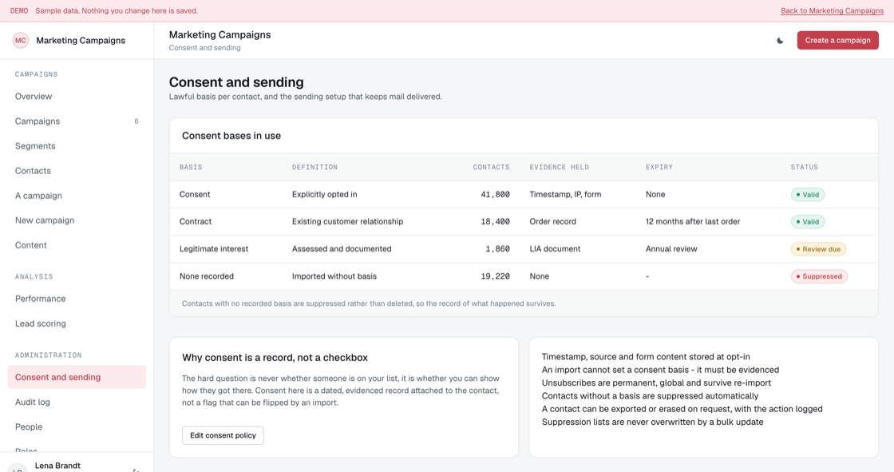This screenshot has height=472, width=894.
Task: Click the Create a campaign button
Action: (837, 41)
